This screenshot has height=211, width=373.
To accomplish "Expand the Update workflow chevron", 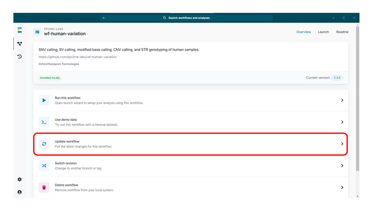I will click(342, 144).
